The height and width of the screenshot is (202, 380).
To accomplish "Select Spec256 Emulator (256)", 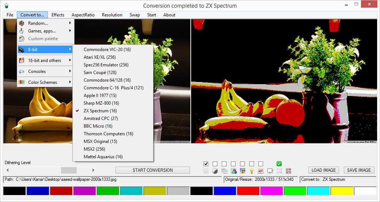I will (x=113, y=65).
